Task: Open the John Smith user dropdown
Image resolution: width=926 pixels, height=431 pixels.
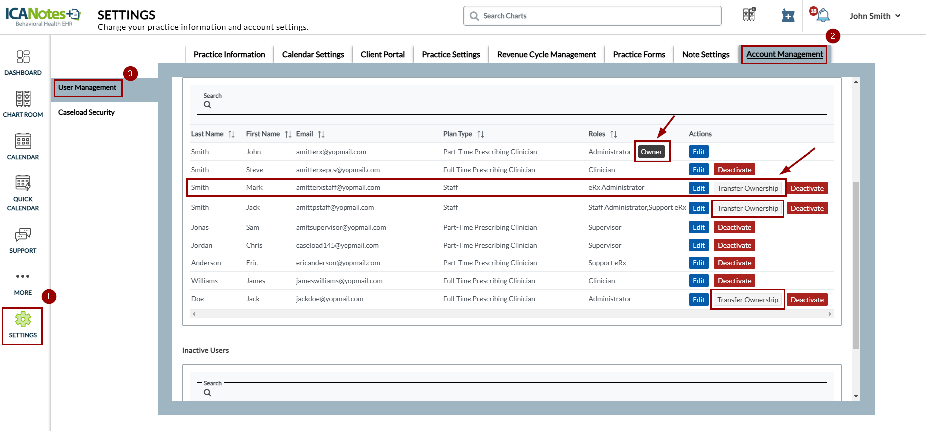Action: [875, 16]
